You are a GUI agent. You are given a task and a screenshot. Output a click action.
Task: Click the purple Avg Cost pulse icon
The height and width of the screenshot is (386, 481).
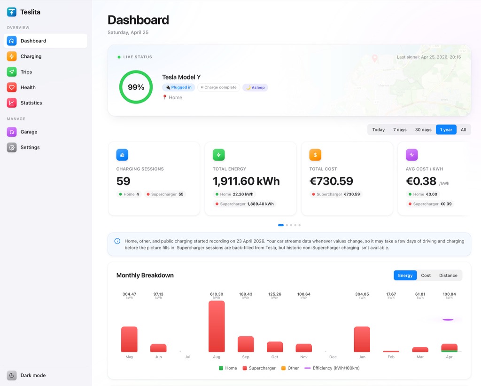point(411,155)
